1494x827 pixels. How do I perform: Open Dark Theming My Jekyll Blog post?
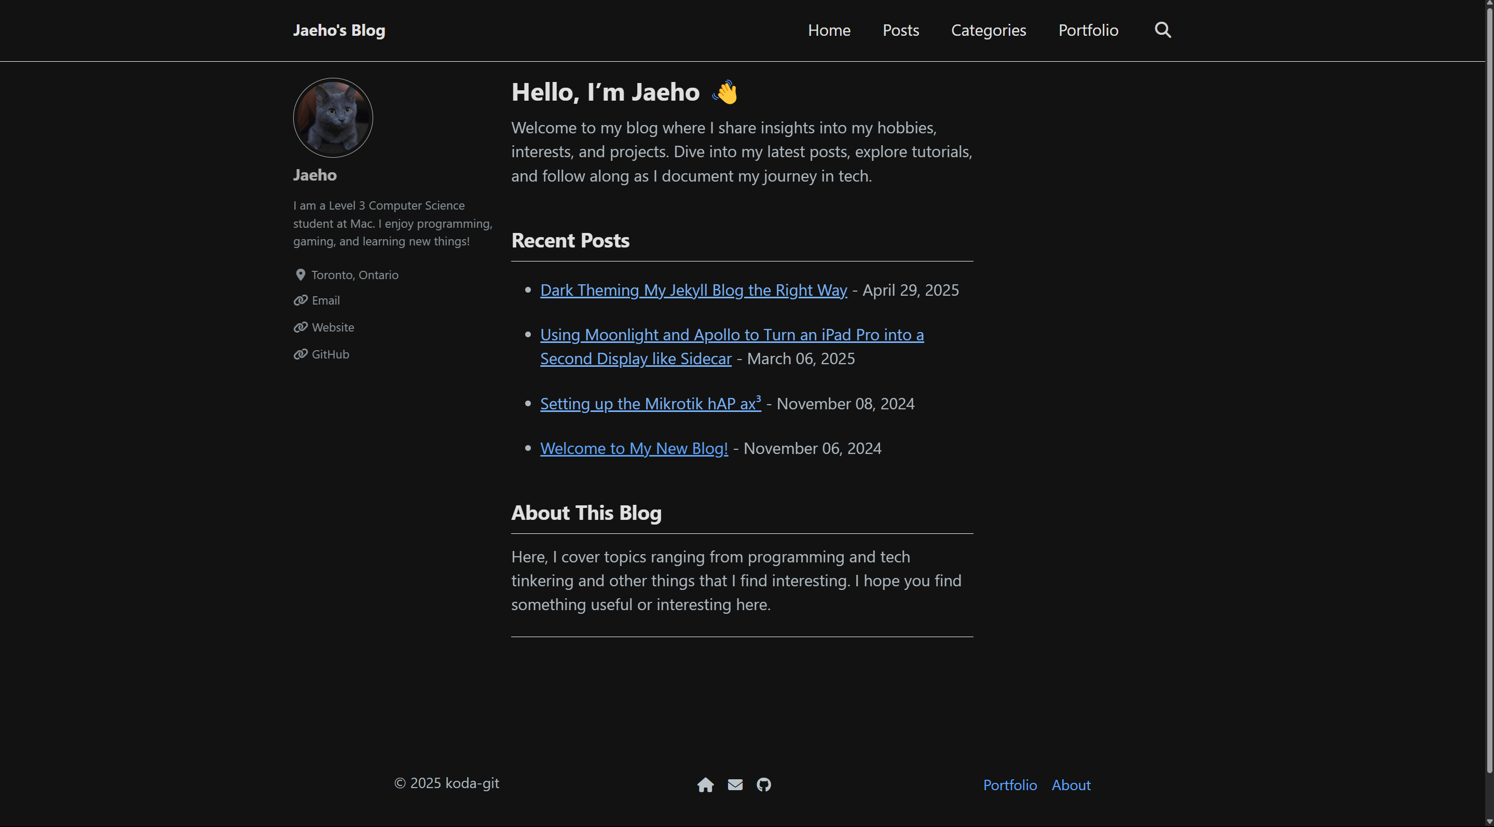693,290
